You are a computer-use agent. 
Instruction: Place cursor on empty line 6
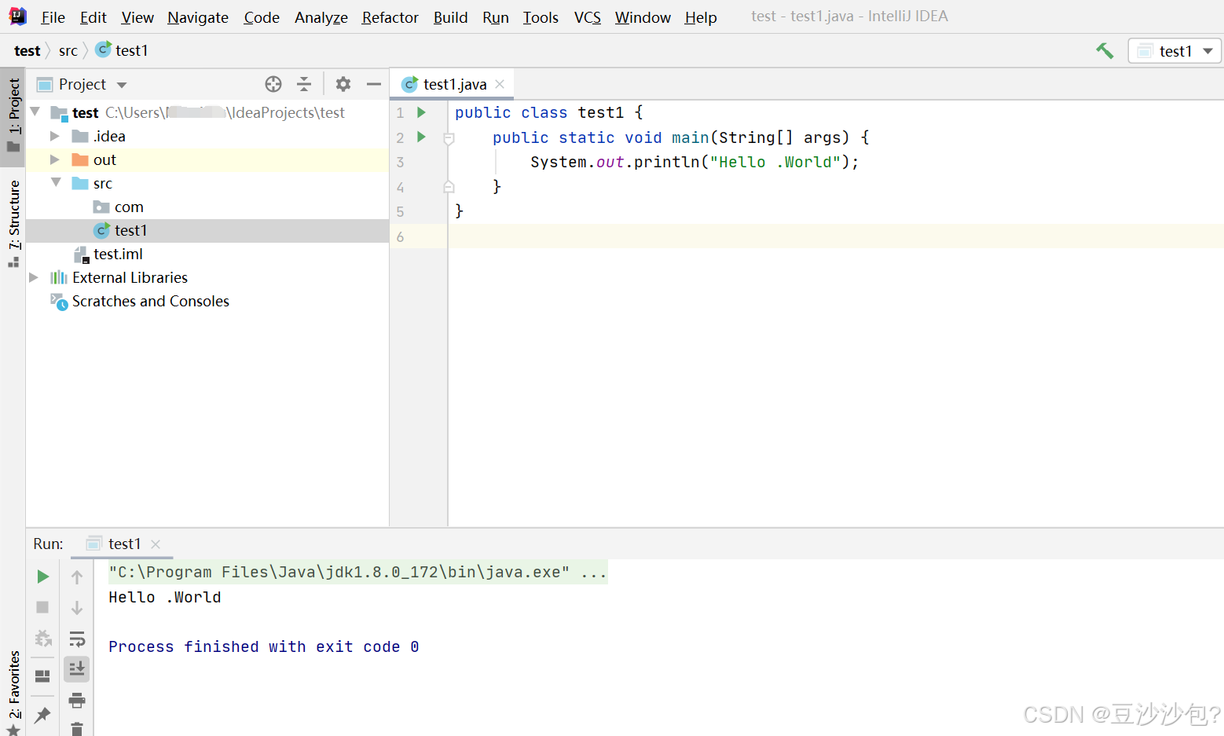point(835,236)
